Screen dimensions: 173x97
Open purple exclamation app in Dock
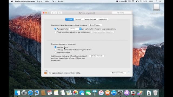click(127, 93)
